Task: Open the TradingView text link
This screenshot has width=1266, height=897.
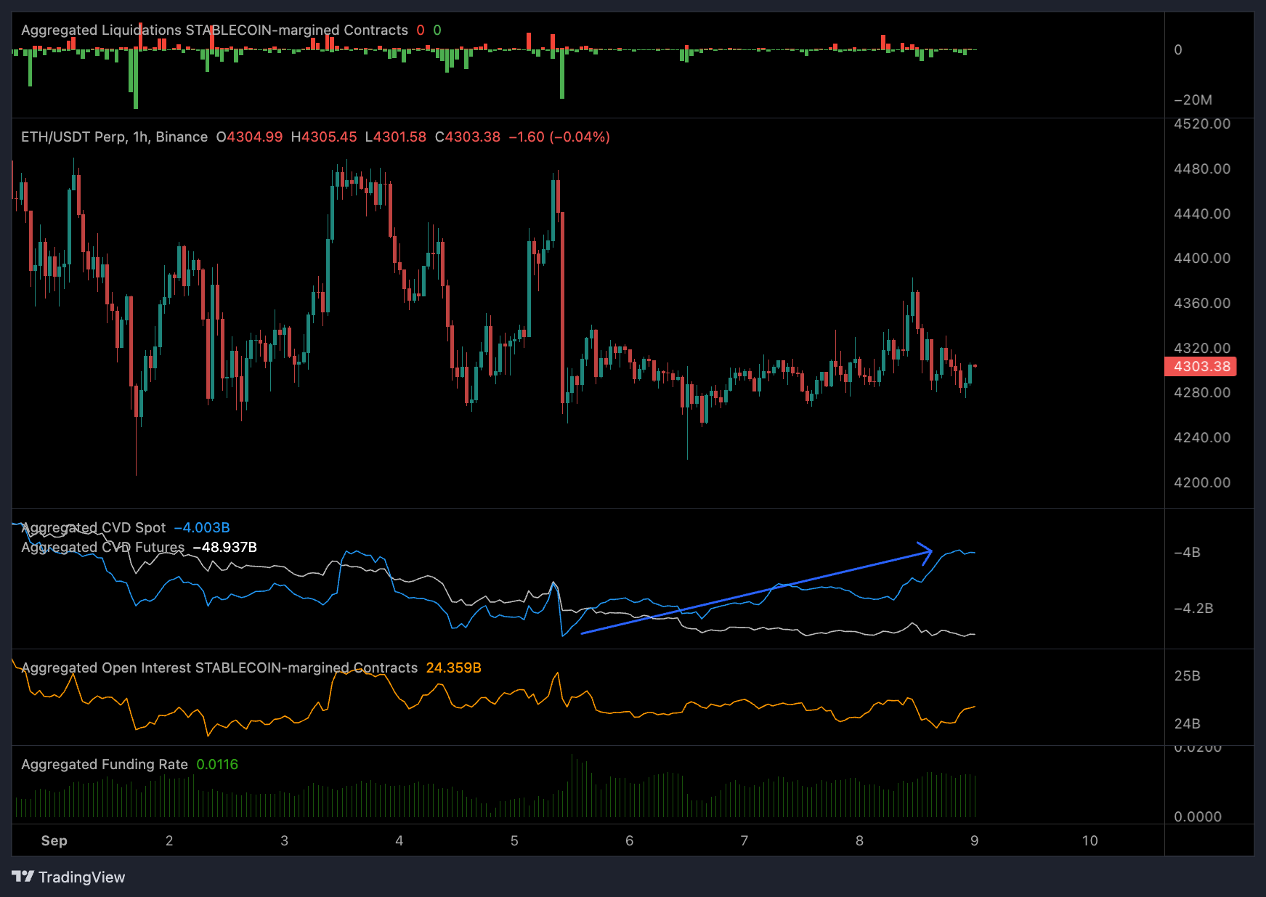Action: [x=81, y=877]
